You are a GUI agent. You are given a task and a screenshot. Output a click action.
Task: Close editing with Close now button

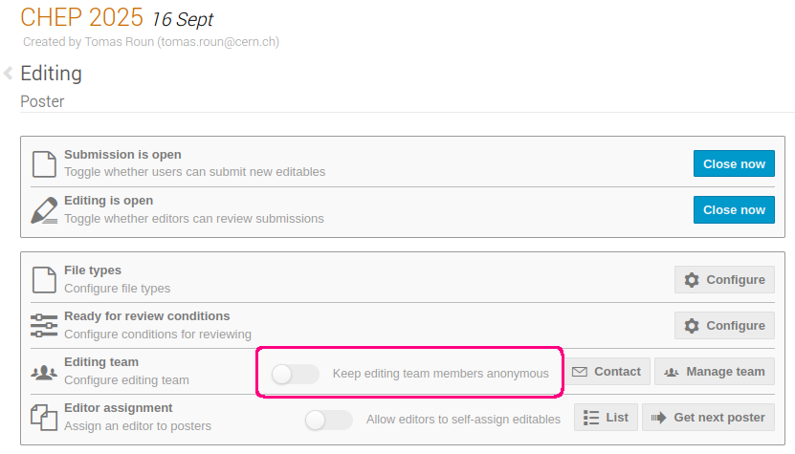pyautogui.click(x=734, y=209)
